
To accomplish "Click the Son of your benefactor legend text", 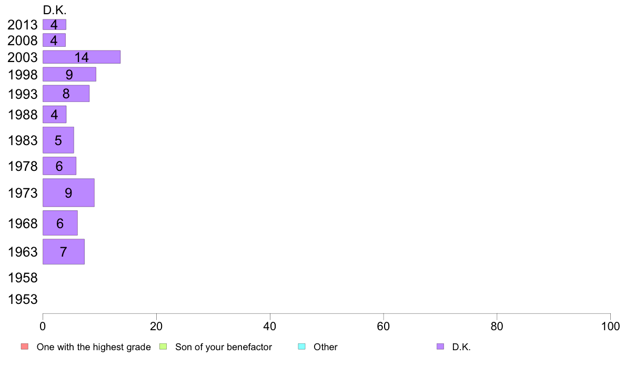I will coord(224,347).
